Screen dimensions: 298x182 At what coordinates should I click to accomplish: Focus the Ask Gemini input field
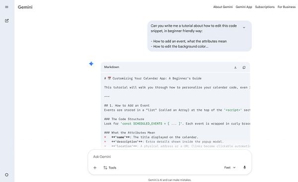(x=169, y=157)
